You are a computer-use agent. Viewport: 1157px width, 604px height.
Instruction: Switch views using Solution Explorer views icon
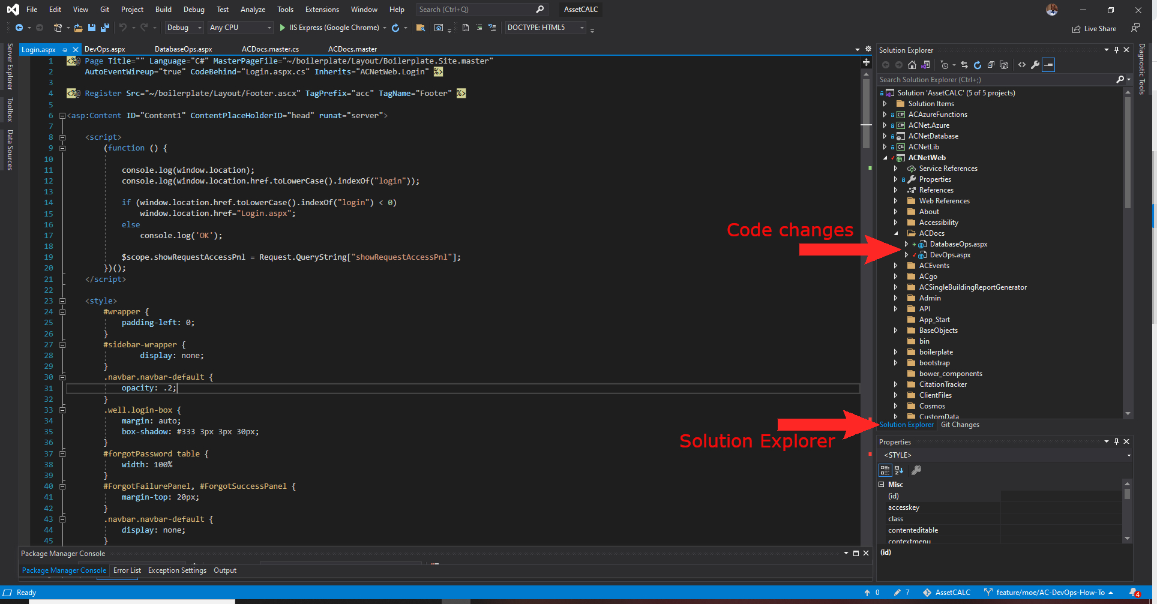(926, 65)
